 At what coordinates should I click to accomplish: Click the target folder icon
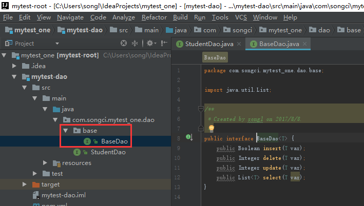pos(36,184)
